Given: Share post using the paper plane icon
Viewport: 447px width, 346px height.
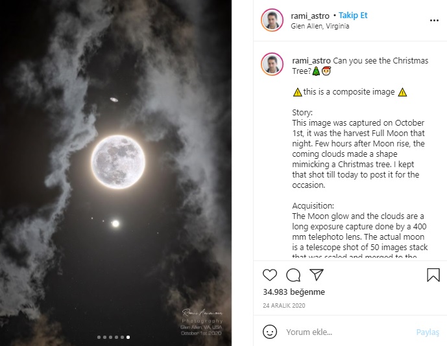Looking at the screenshot, I should (316, 275).
